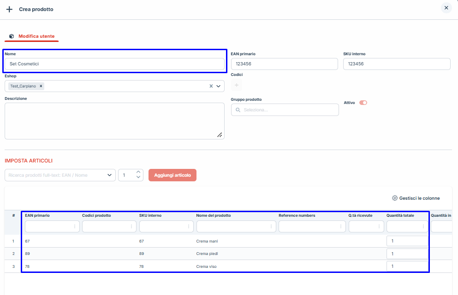
Task: Select the Crema piedi quantity field
Action: pos(407,254)
